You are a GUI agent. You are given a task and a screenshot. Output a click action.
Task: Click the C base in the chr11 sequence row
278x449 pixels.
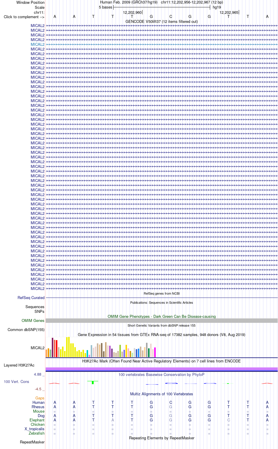click(x=171, y=16)
